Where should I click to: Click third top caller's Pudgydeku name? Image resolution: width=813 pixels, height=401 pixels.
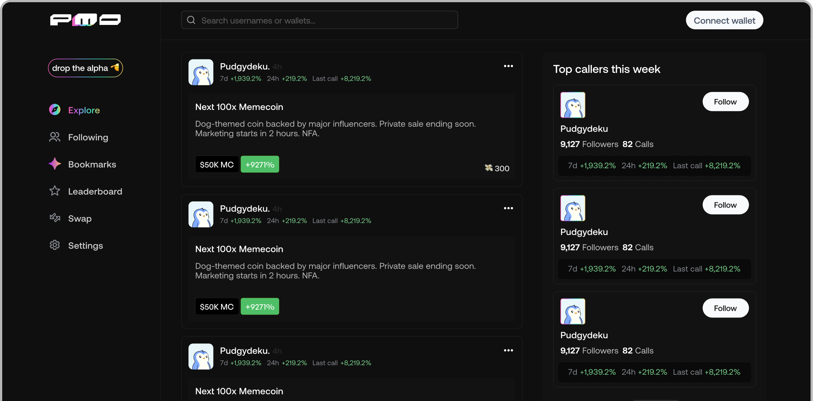pyautogui.click(x=584, y=335)
